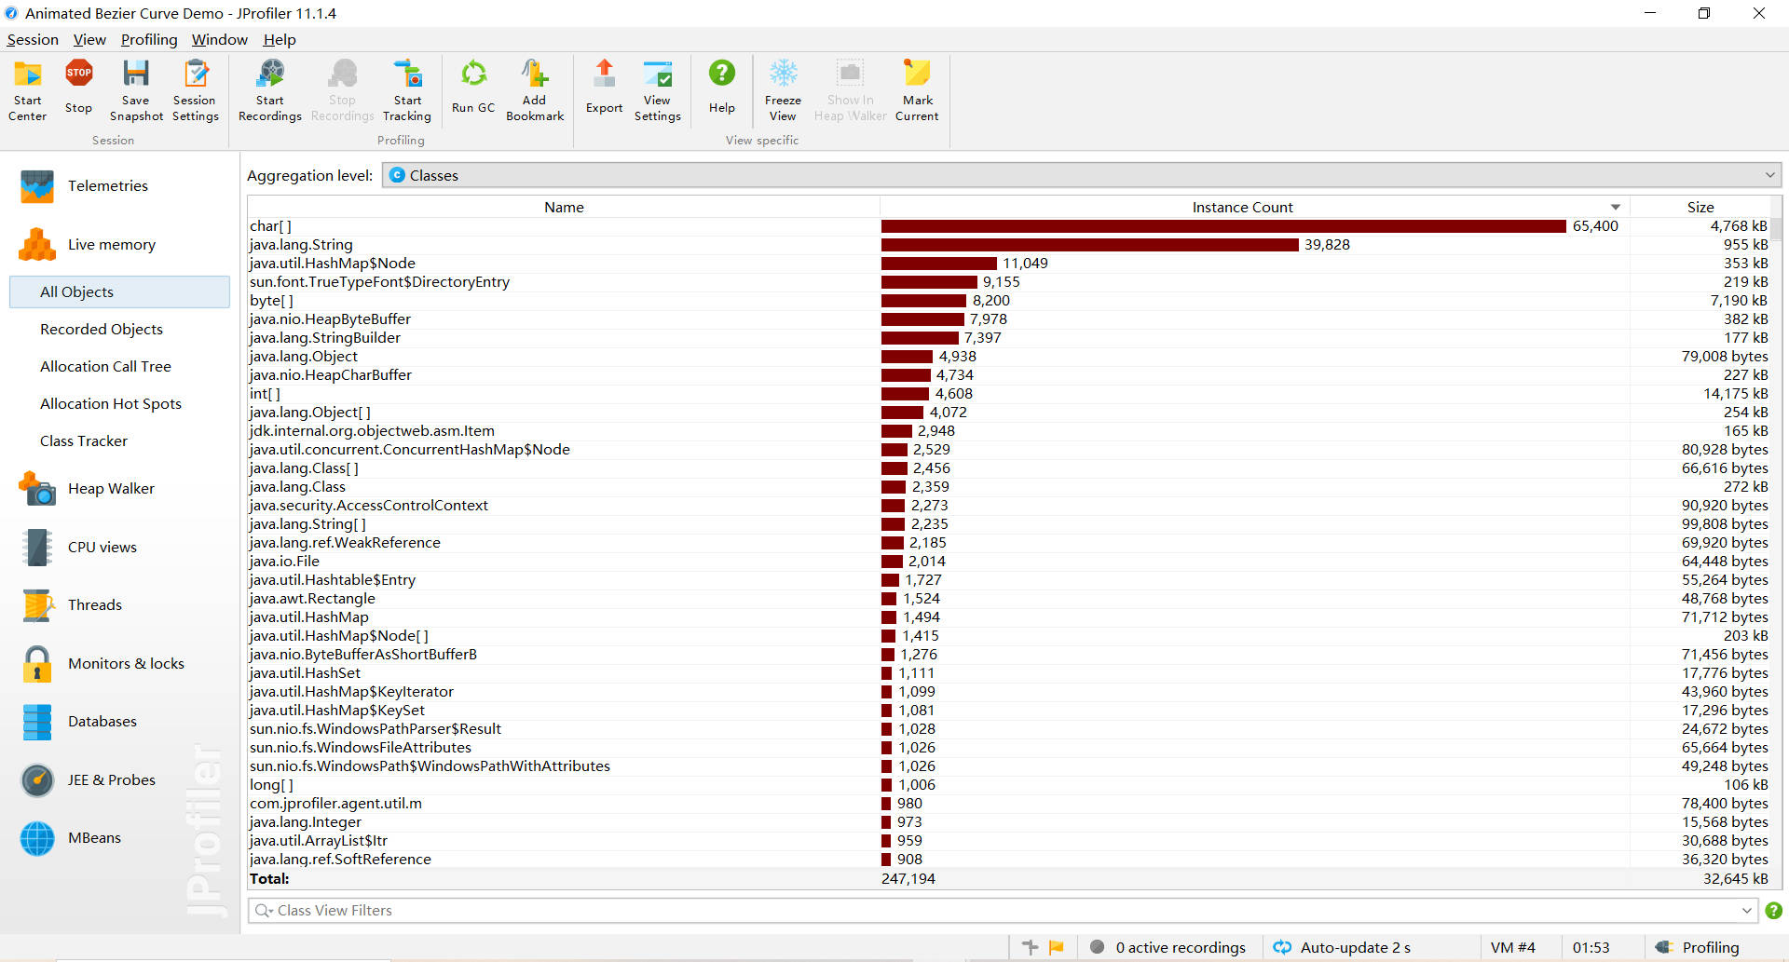
Task: Select All Objects view
Action: click(x=119, y=291)
